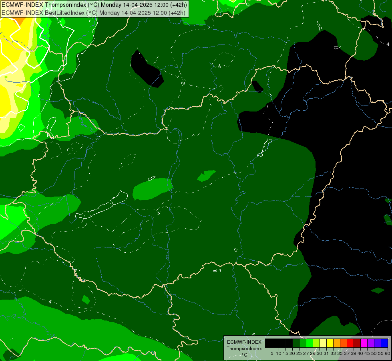Click legend scale value 37
The width and height of the screenshot is (392, 361).
point(347,353)
